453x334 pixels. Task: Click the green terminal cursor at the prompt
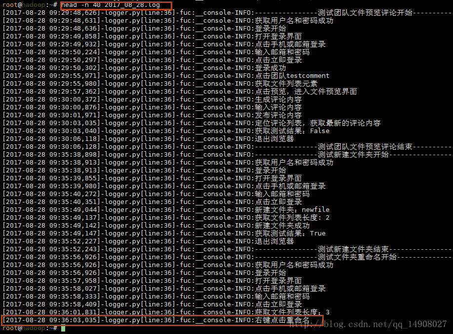tap(63, 328)
